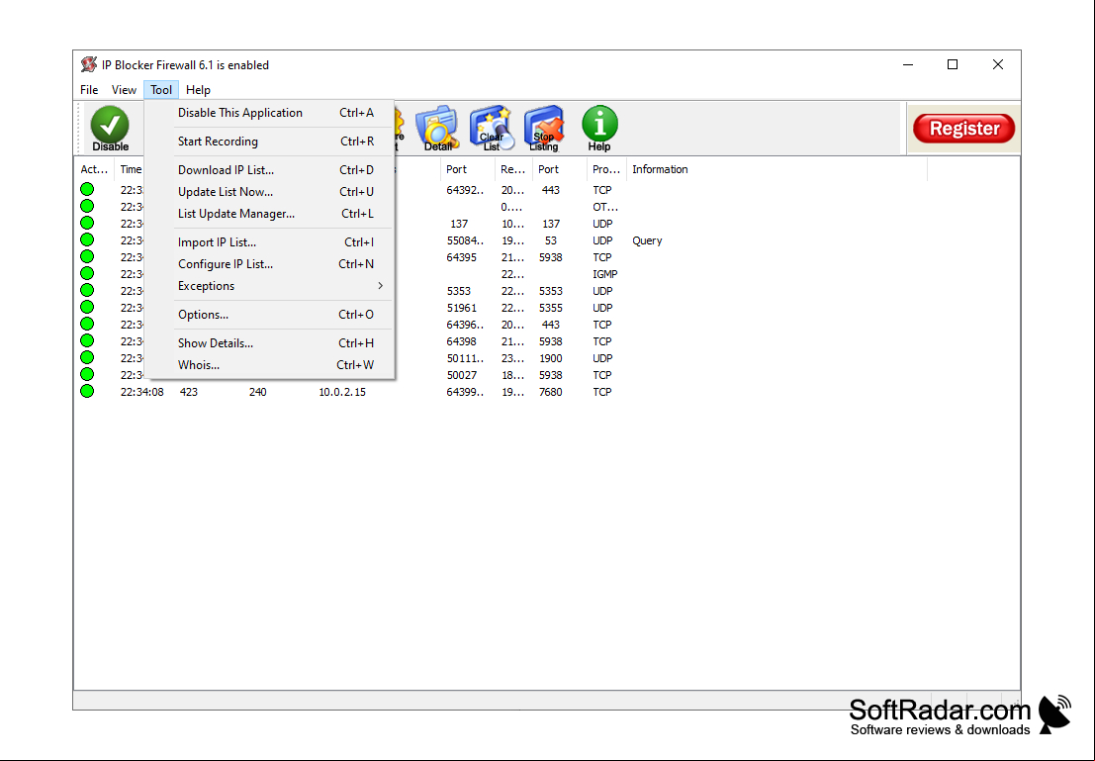Select the "IGMP" protocol cell
1095x761 pixels.
click(604, 274)
